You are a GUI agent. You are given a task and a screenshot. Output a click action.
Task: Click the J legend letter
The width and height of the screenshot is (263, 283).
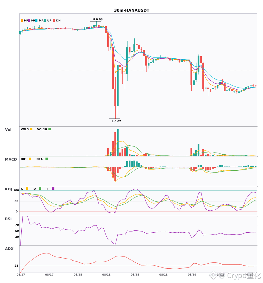click(x=47, y=189)
